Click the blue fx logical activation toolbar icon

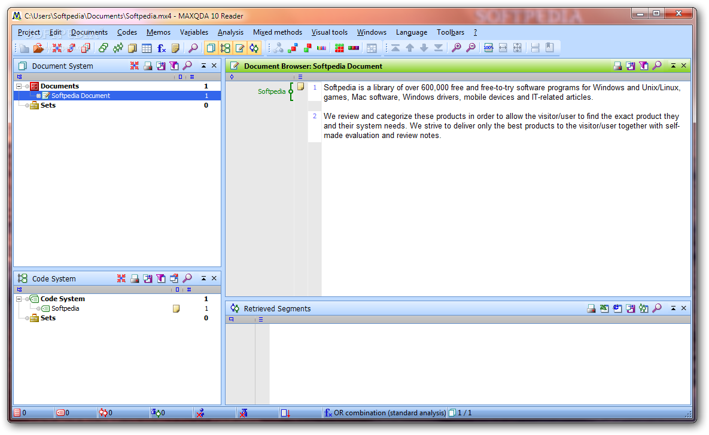(162, 48)
